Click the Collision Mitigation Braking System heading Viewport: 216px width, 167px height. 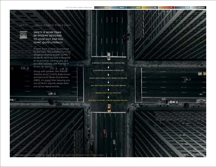[52, 25]
